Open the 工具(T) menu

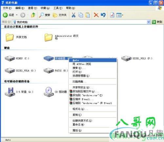58,8
